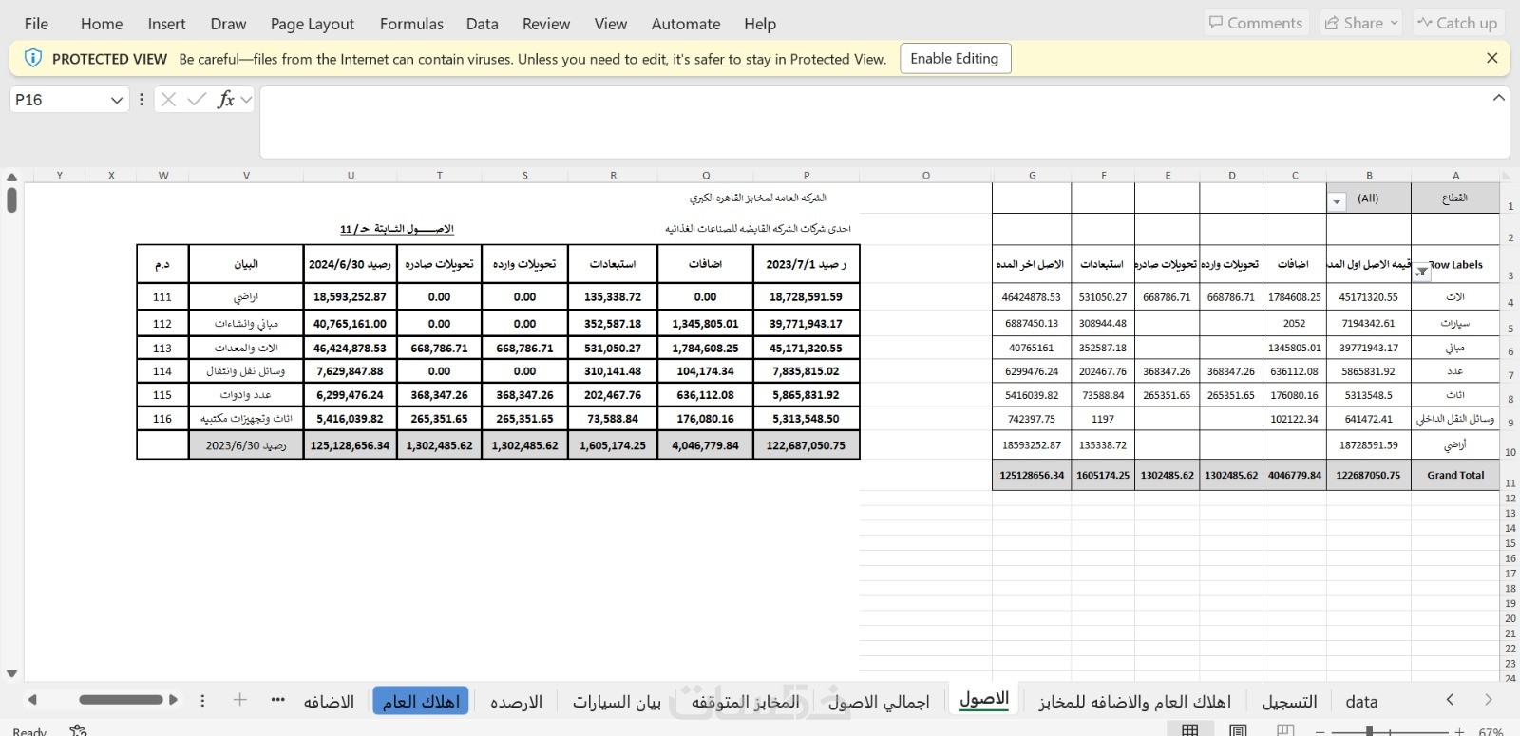The image size is (1520, 736).
Task: Close the Protected View warning bar
Action: tap(1491, 59)
